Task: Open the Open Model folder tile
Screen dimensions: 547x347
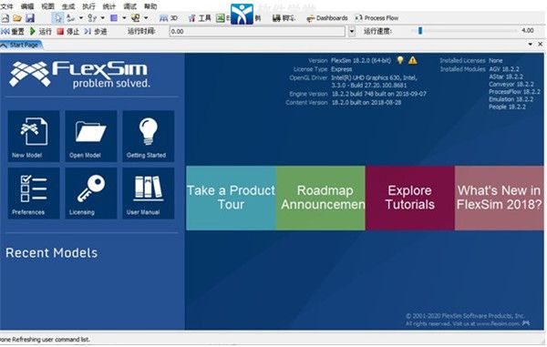Action: point(90,136)
